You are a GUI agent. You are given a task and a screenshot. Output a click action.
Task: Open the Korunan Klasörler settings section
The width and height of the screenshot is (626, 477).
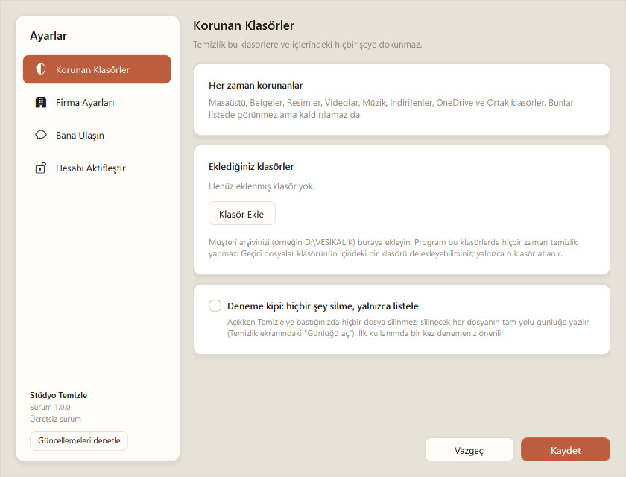point(97,69)
